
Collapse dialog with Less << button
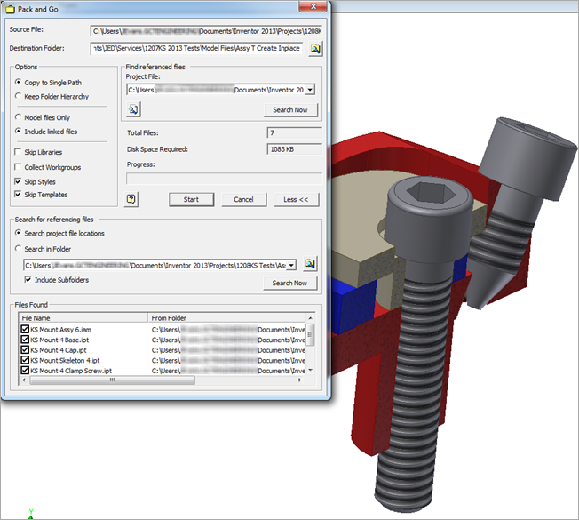pyautogui.click(x=296, y=200)
